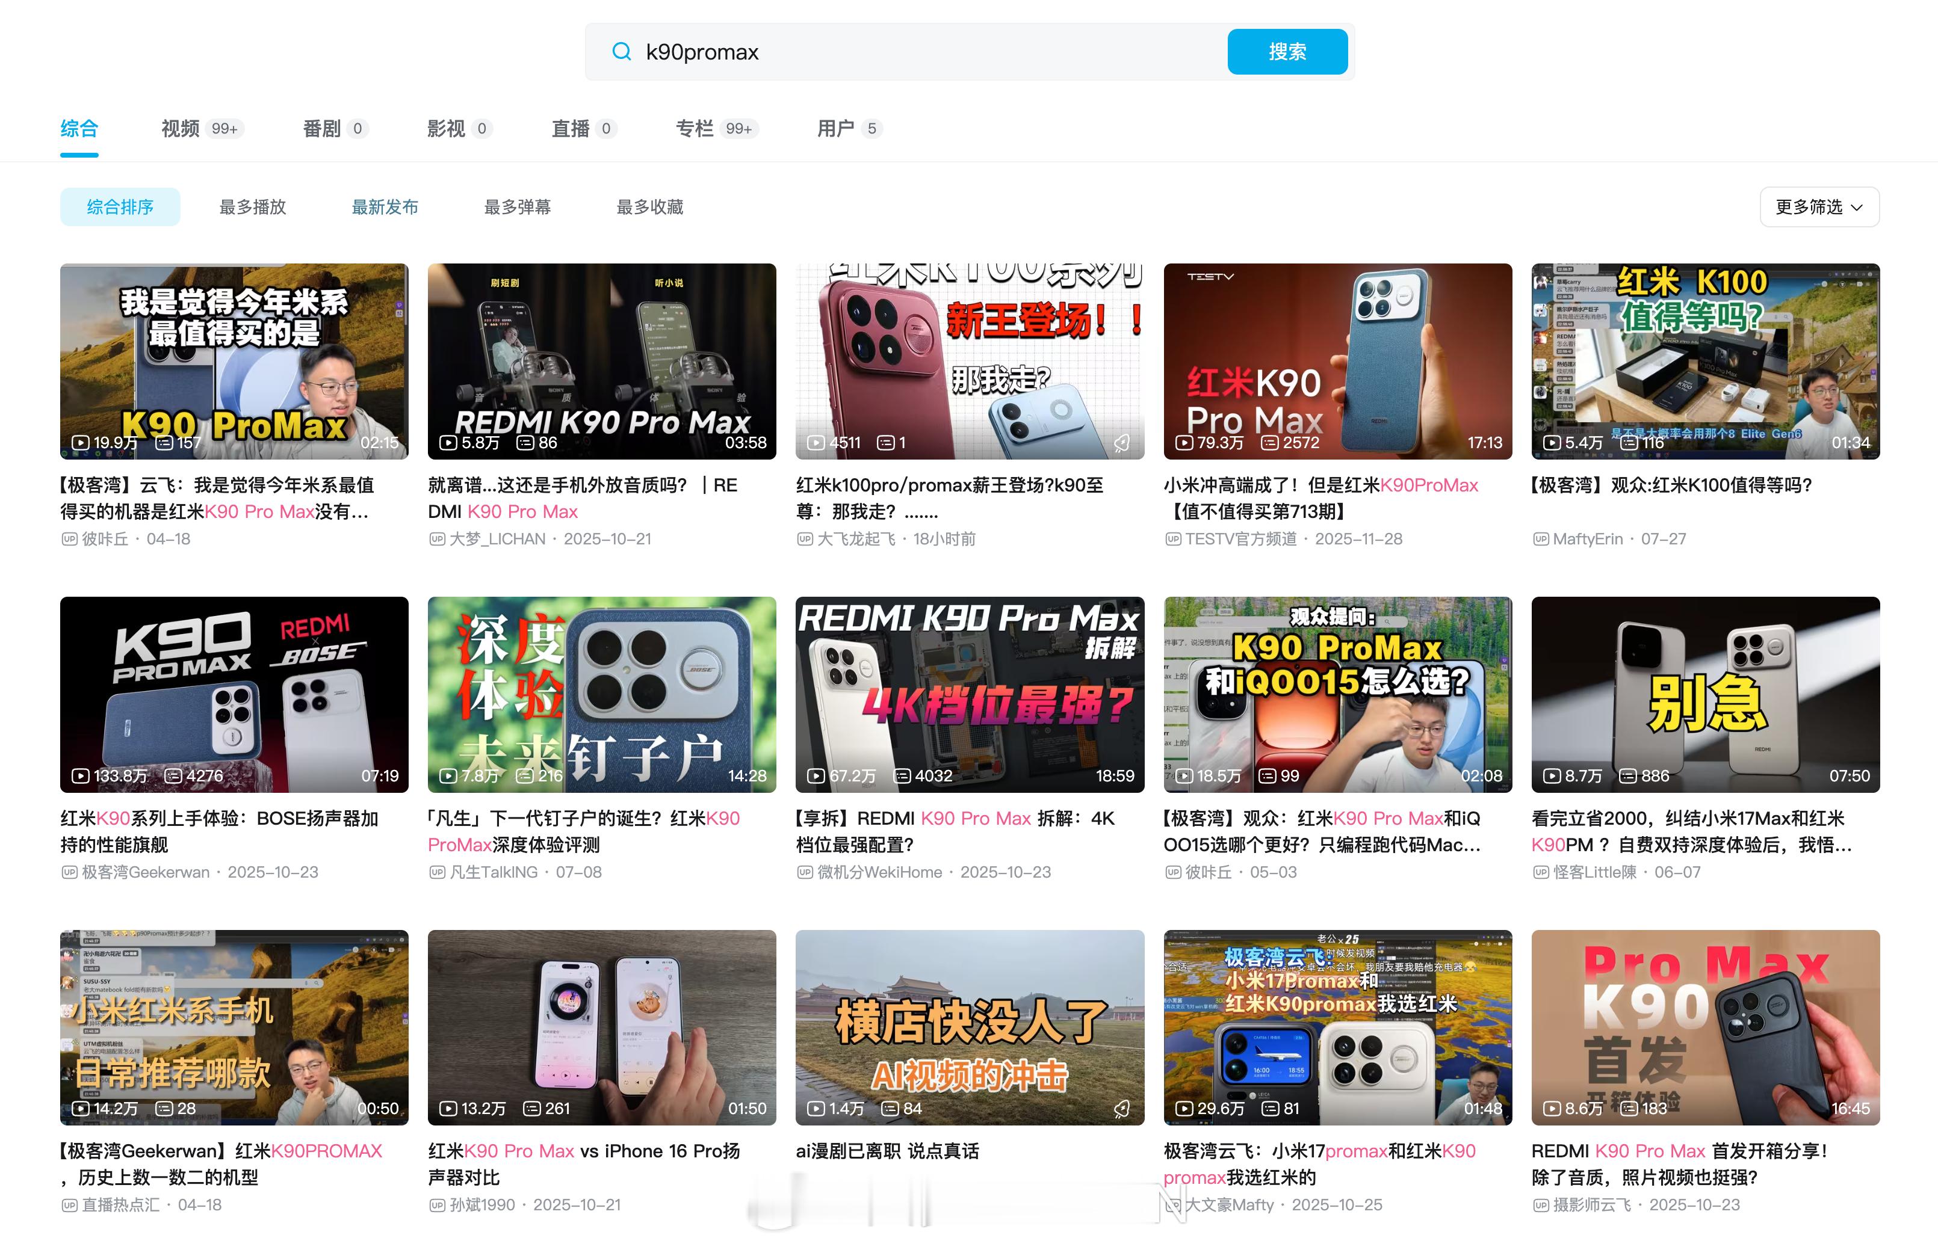Open the 专栏 tab

click(x=717, y=128)
